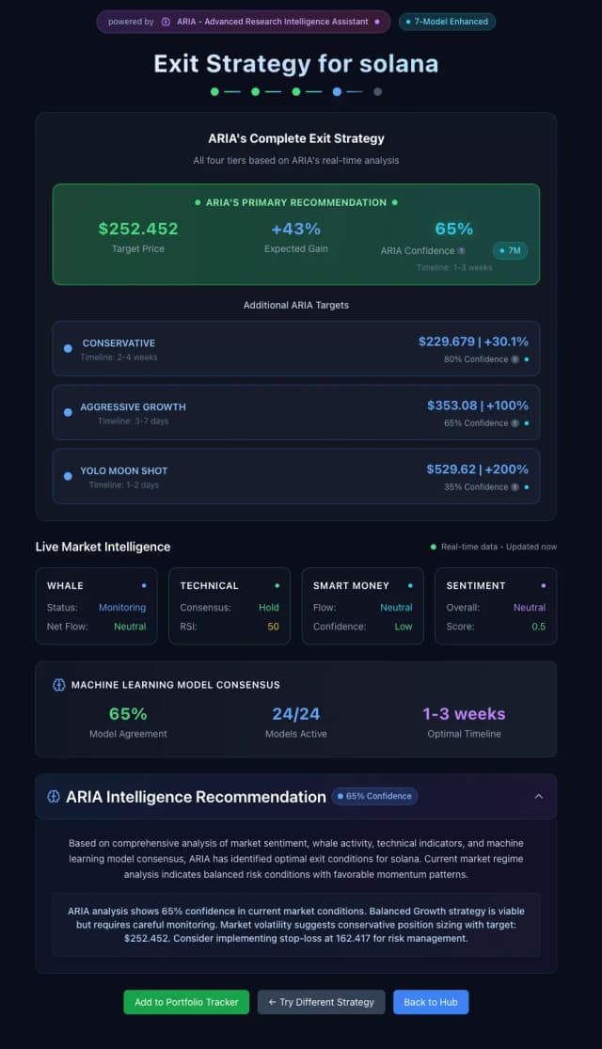Click the 7-Model Enhanced badge
Viewport: 602px width, 1049px height.
(447, 22)
